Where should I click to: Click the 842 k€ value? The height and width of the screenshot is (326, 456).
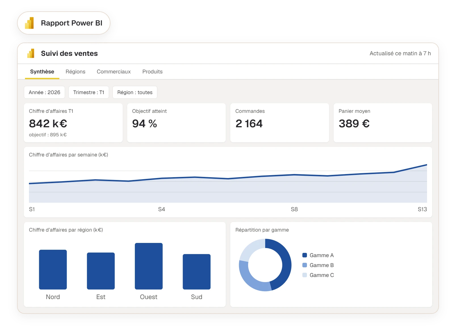[48, 124]
